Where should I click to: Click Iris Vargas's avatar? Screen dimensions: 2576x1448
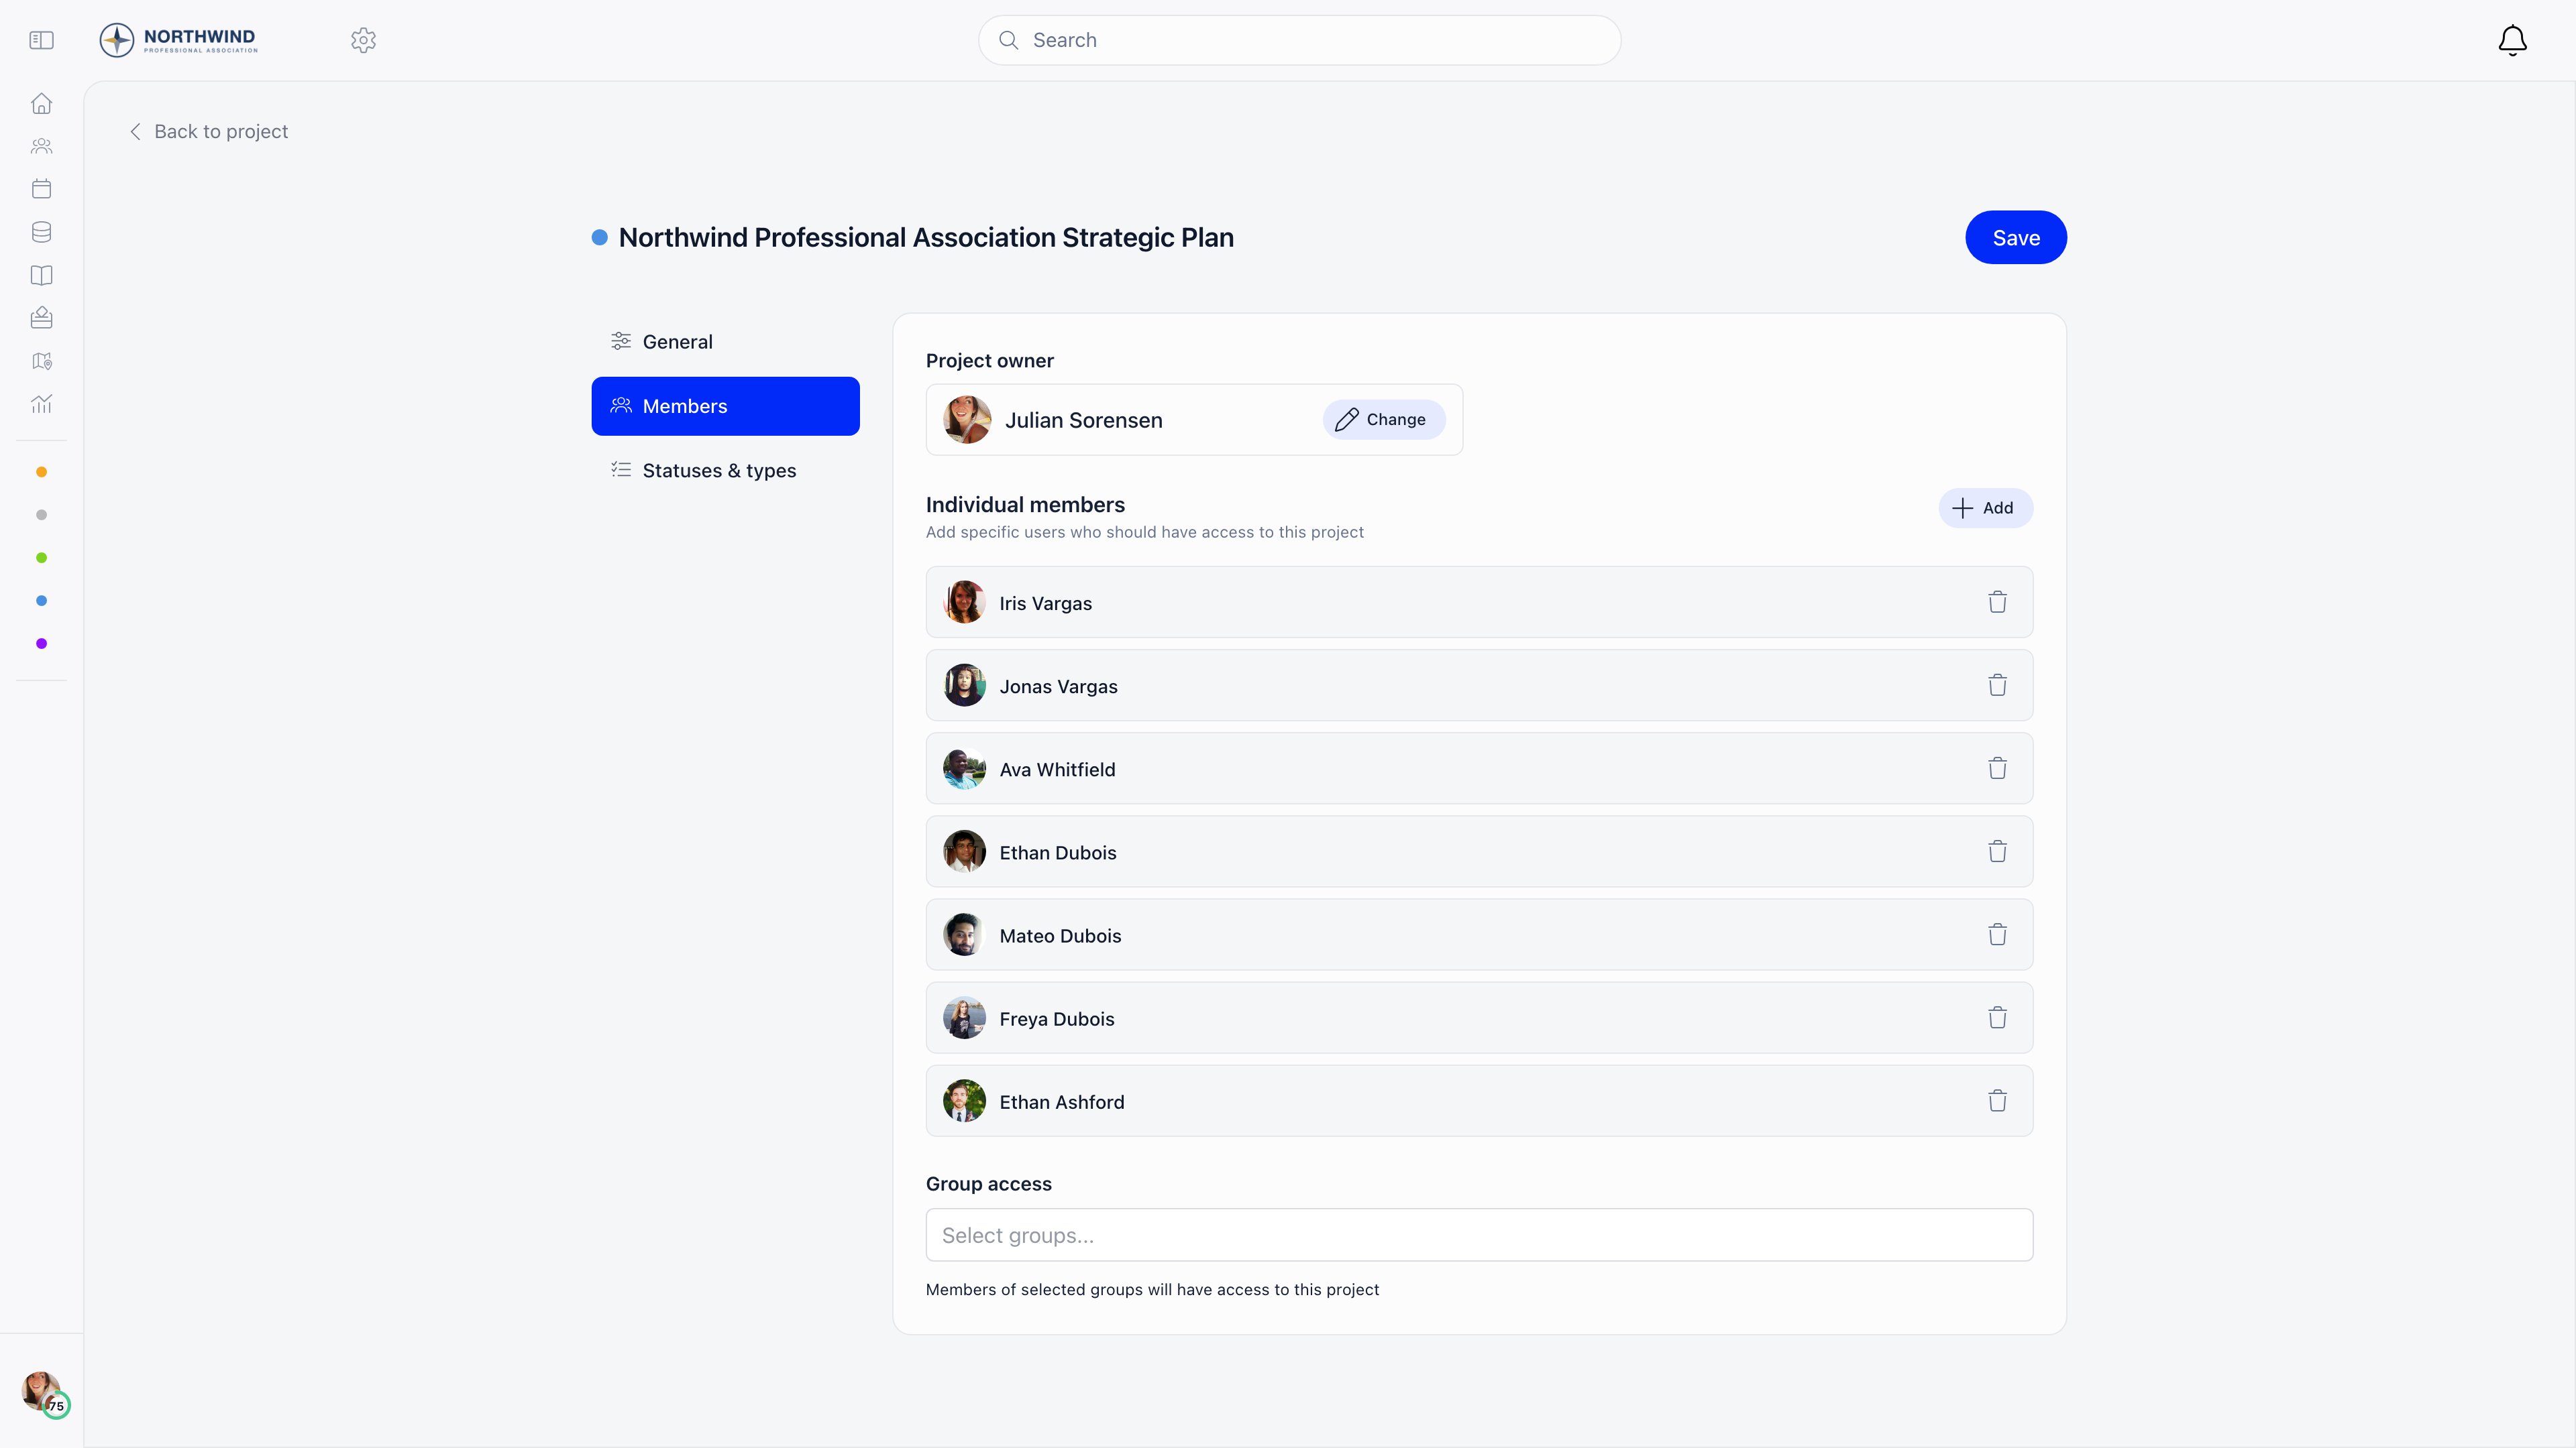tap(964, 601)
